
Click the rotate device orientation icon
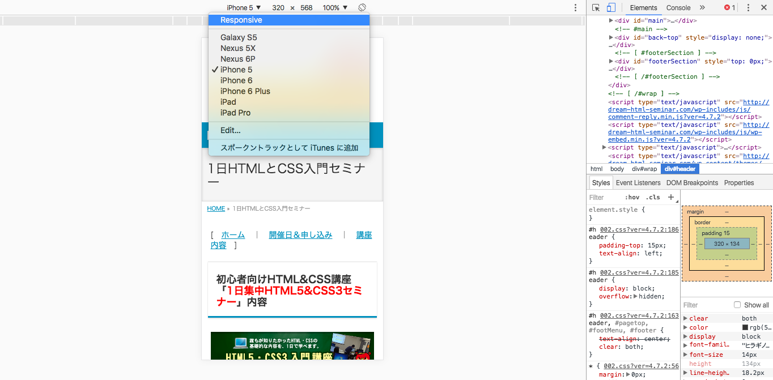tap(362, 7)
